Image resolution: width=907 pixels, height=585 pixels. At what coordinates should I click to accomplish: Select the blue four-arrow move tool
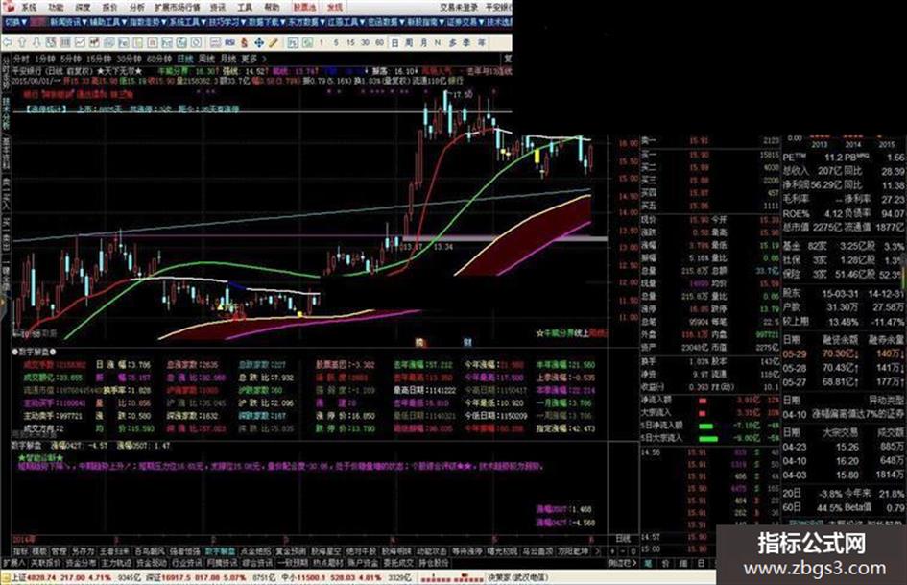tap(259, 42)
